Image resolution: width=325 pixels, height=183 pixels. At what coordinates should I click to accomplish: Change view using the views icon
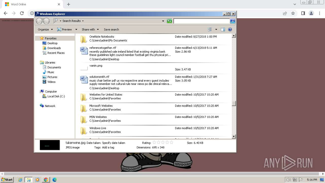(210, 29)
